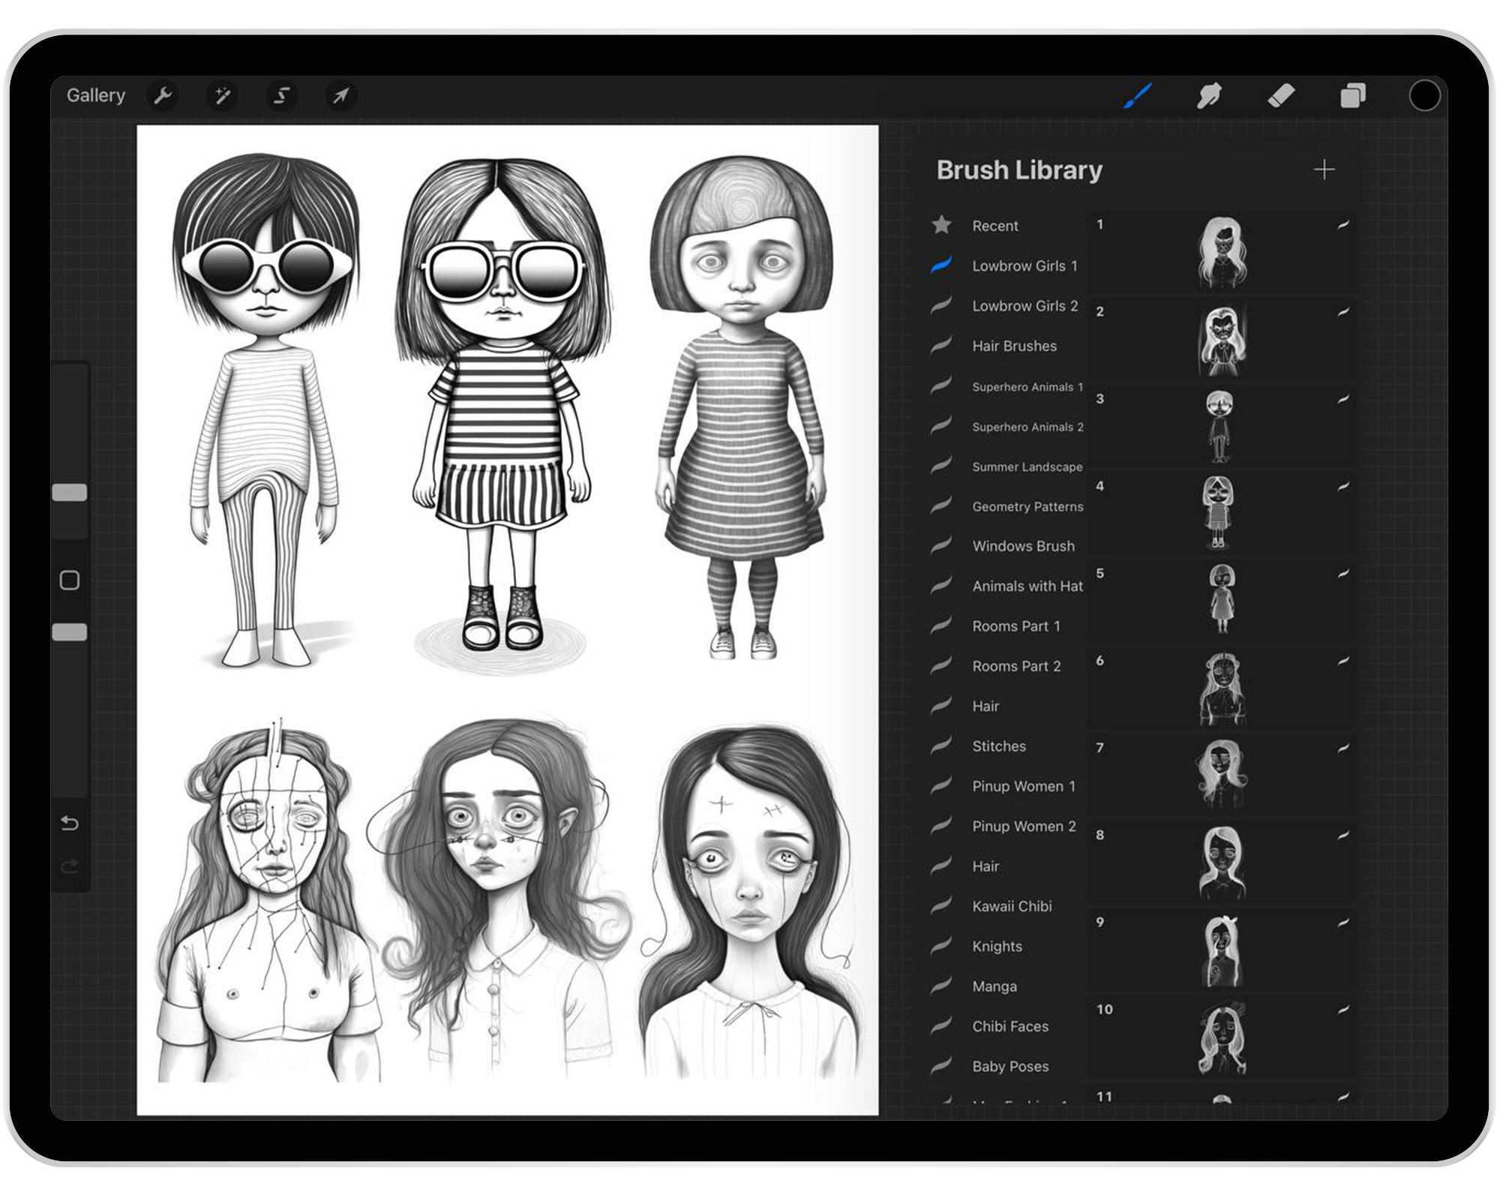The width and height of the screenshot is (1500, 1192).
Task: Choose the Kawaii Chibi brush set
Action: point(1012,906)
